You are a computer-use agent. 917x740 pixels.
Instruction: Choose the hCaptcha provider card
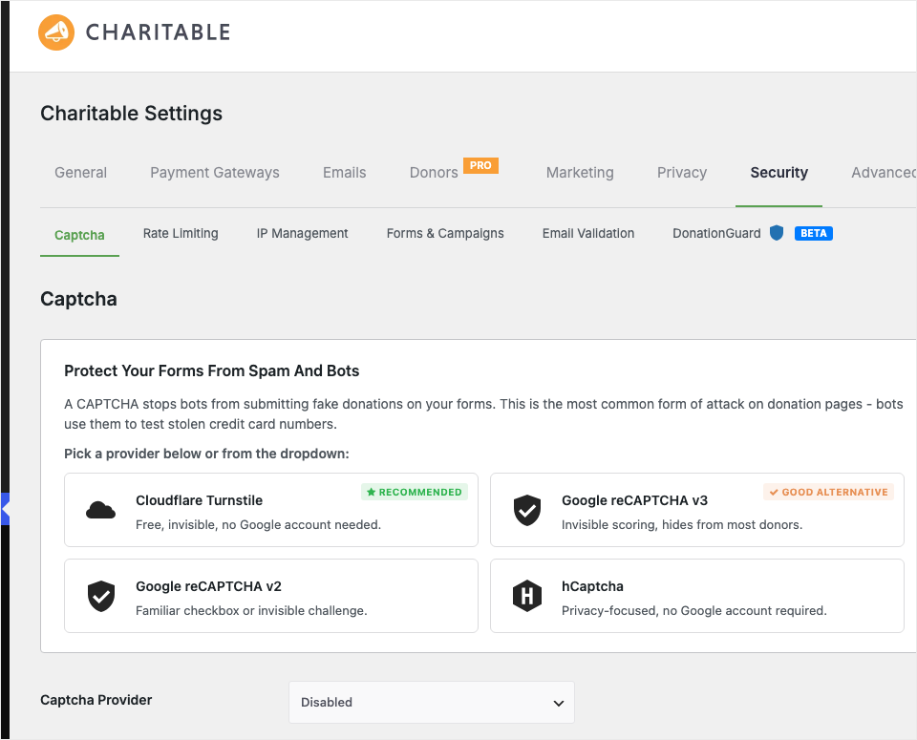pos(697,596)
